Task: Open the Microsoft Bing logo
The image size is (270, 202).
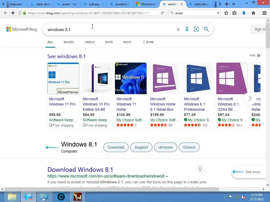Action: (22, 29)
